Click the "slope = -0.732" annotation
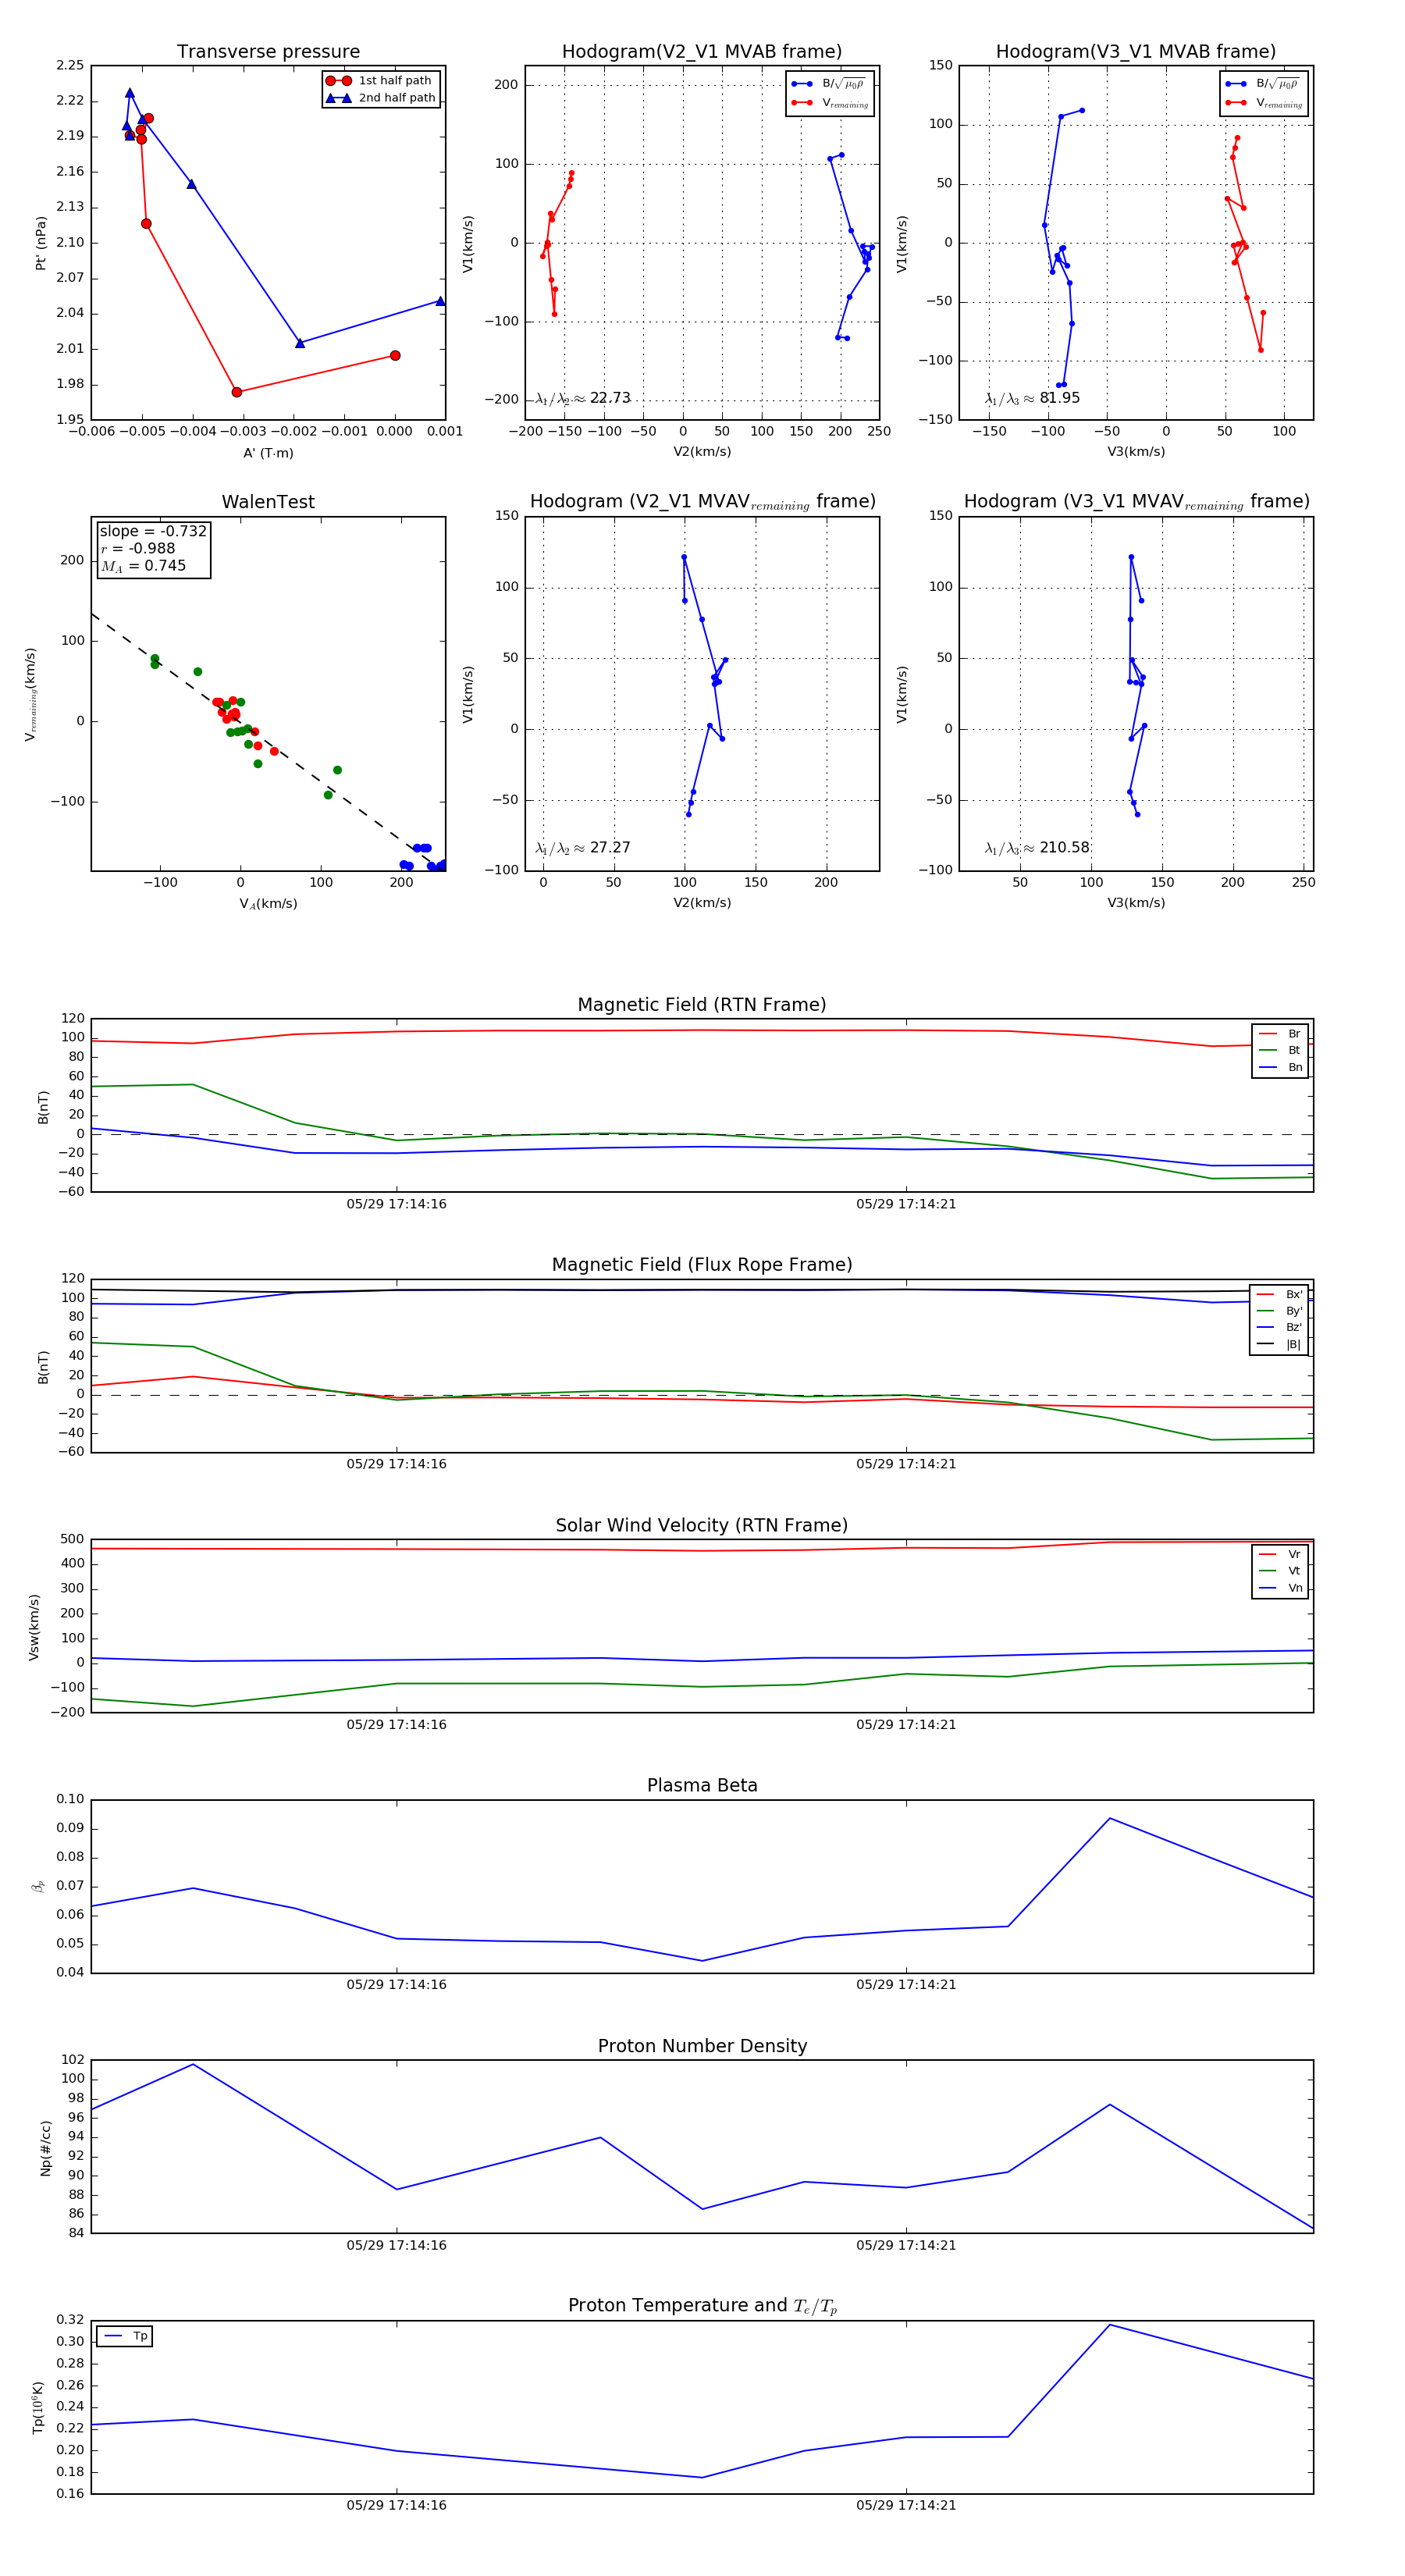The height and width of the screenshot is (2576, 1405). pyautogui.click(x=153, y=532)
